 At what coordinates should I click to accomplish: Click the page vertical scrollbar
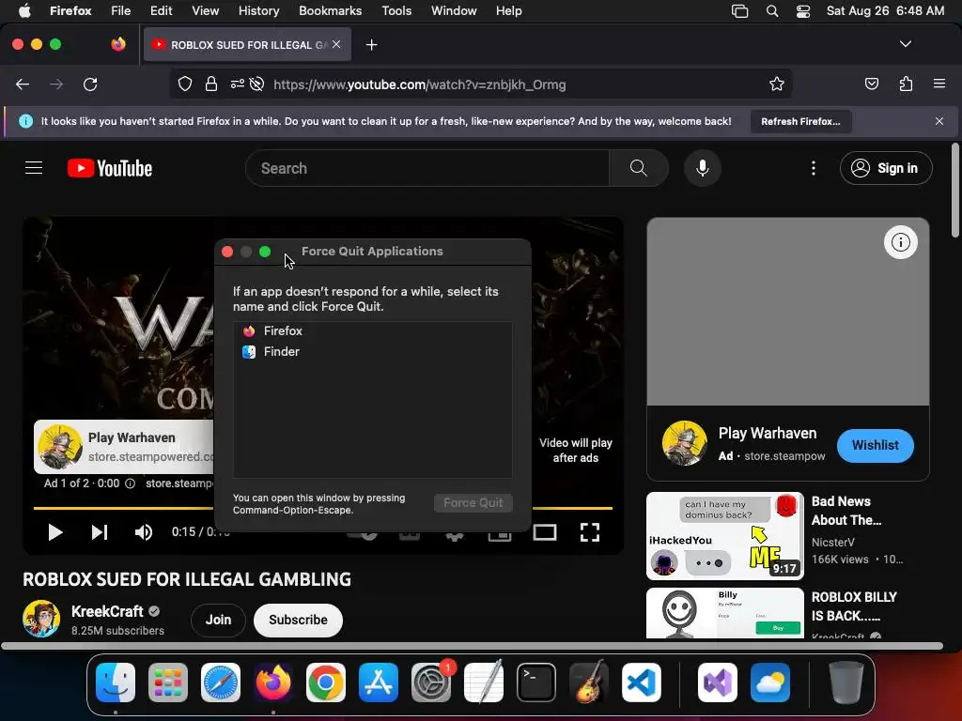coord(954,190)
